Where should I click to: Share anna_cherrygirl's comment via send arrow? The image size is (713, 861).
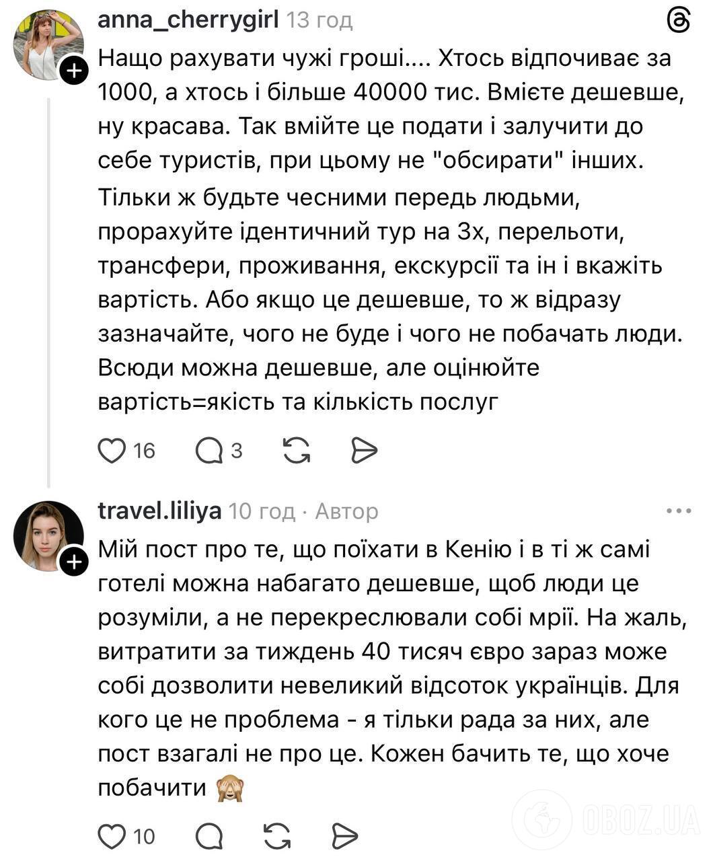pyautogui.click(x=364, y=451)
